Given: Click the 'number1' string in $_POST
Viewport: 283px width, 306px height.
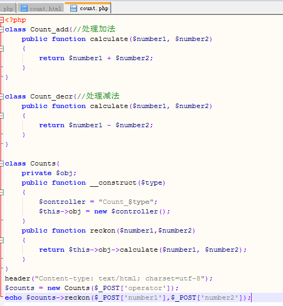Looking at the screenshot, I should [x=143, y=297].
